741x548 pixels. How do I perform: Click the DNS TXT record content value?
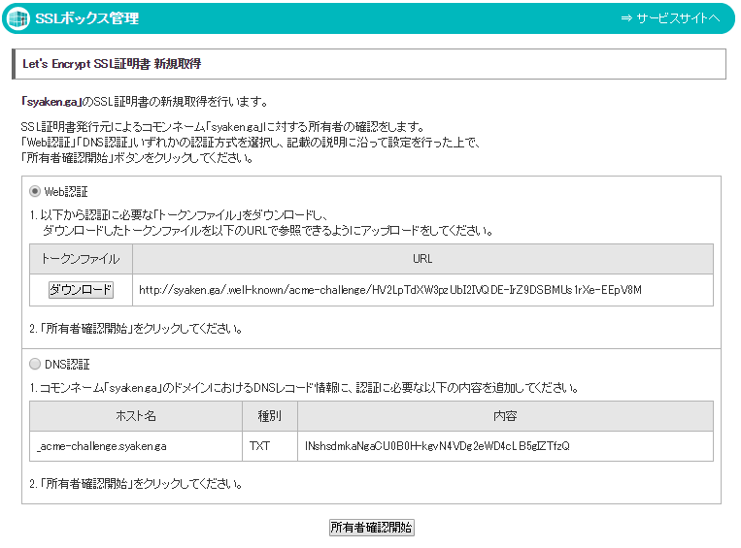tap(437, 446)
